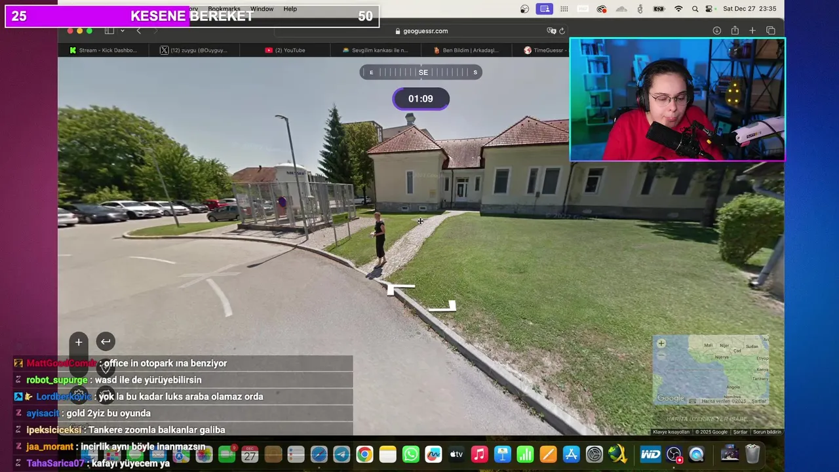Click the battery status icon
The width and height of the screenshot is (839, 472).
point(659,9)
